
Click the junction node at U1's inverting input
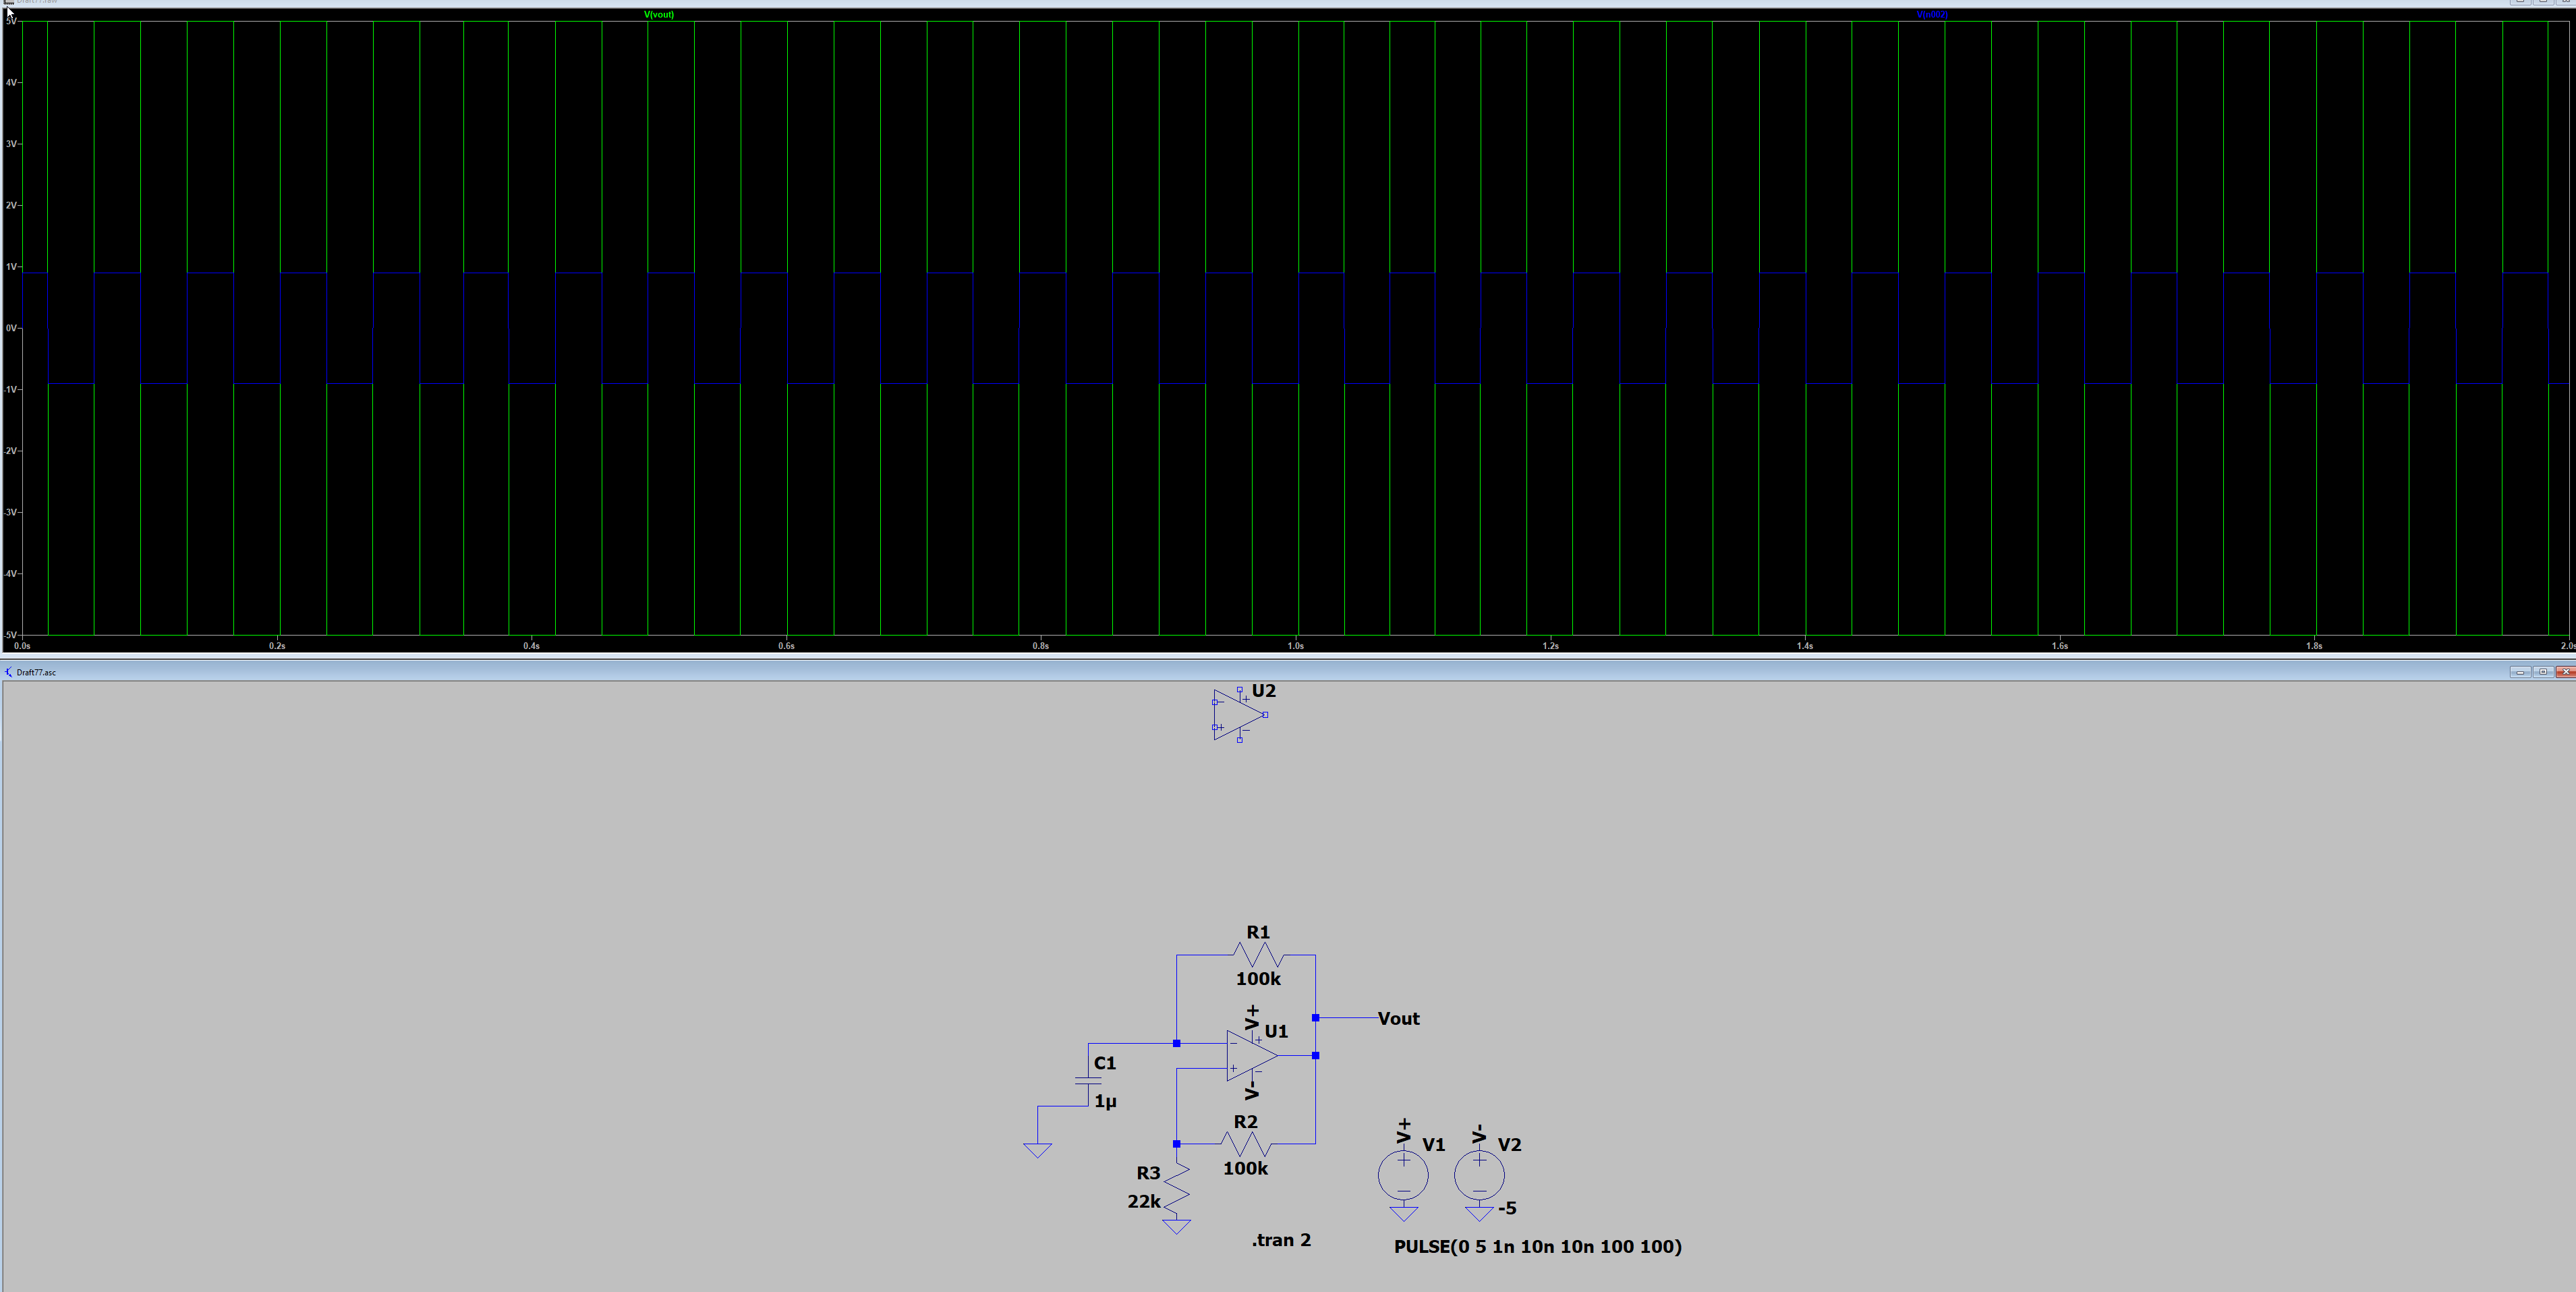pos(1177,1044)
